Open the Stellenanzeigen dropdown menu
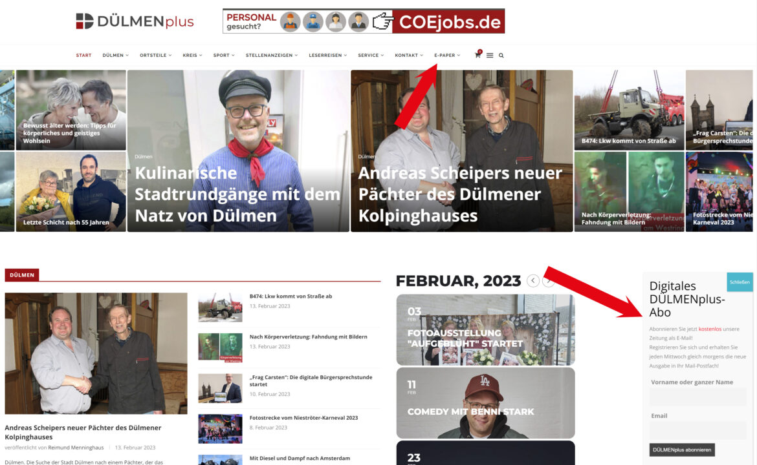 click(x=271, y=56)
